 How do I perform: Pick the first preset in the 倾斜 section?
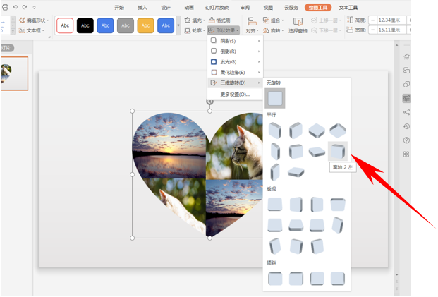[275, 278]
